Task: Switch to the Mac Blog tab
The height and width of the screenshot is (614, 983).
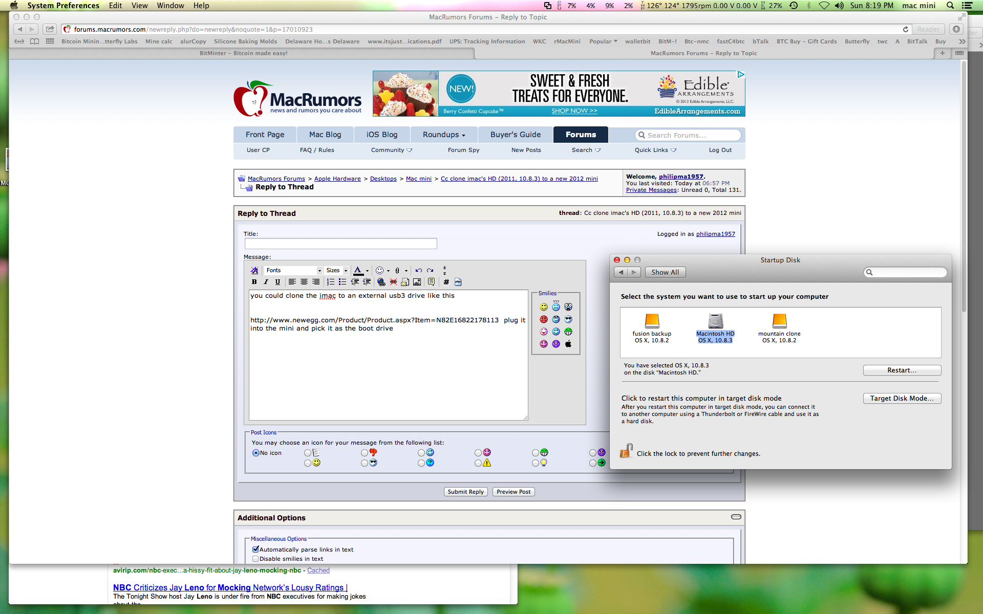Action: point(325,135)
